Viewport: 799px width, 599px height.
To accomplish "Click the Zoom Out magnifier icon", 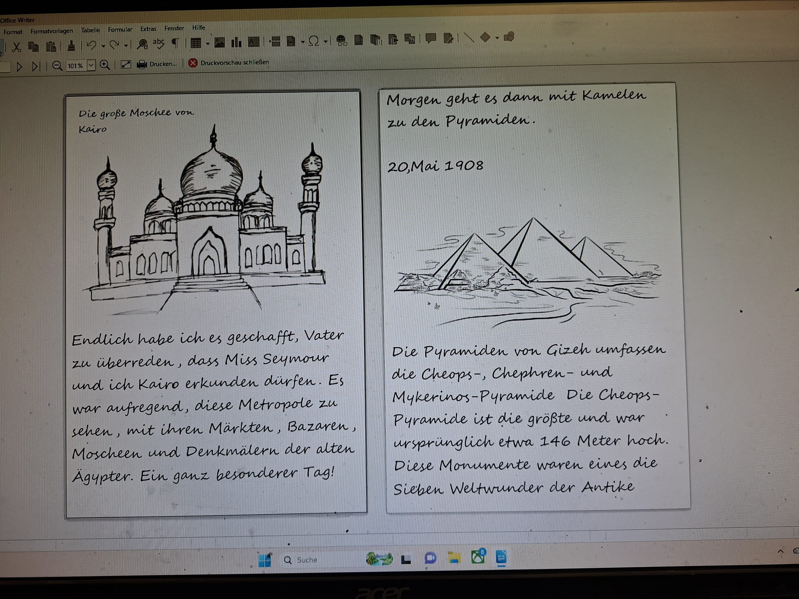I will pyautogui.click(x=57, y=66).
